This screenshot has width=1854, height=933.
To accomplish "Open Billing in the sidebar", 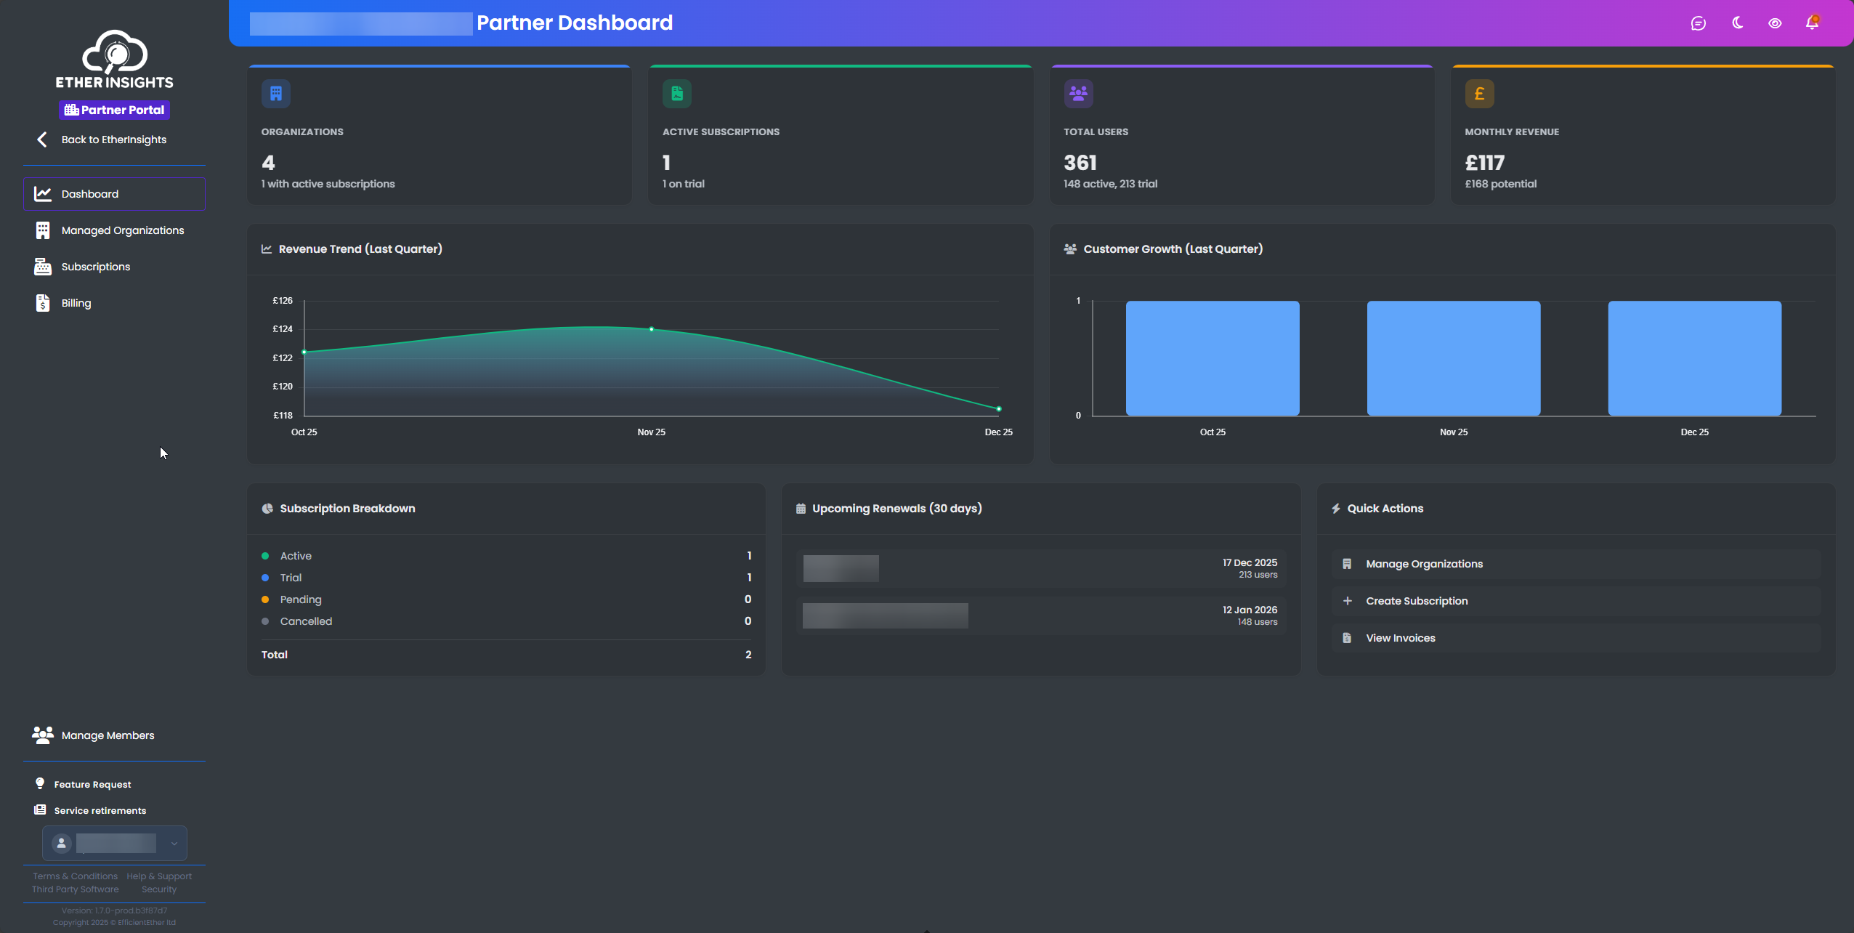I will click(x=115, y=303).
